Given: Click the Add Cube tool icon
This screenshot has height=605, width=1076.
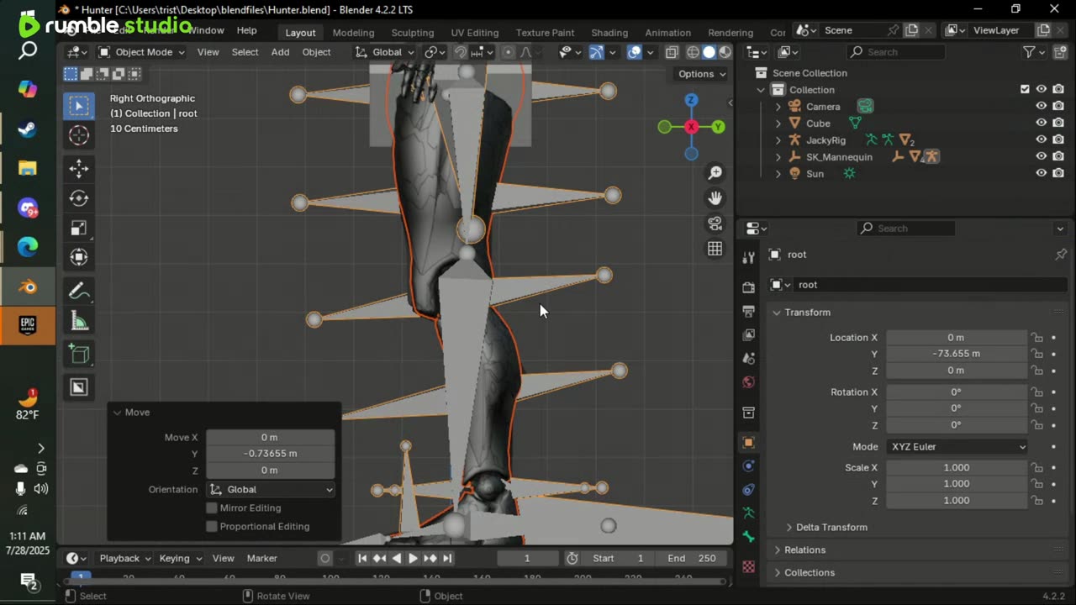Looking at the screenshot, I should [79, 355].
